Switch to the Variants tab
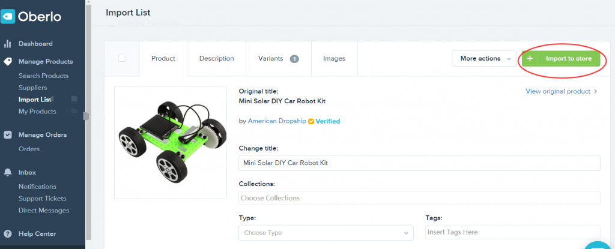Image resolution: width=615 pixels, height=249 pixels. (278, 58)
